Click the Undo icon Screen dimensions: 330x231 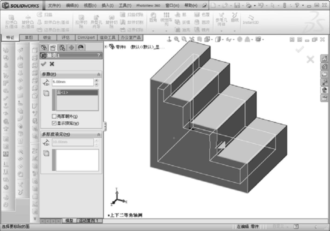[261, 5]
